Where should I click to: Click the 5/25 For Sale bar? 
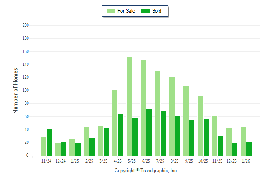click(129, 106)
